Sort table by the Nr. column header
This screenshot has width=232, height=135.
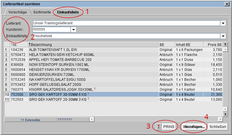pyautogui.click(x=19, y=45)
